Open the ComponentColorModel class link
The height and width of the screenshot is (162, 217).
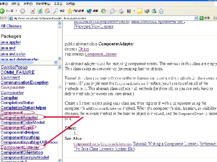coord(23,123)
